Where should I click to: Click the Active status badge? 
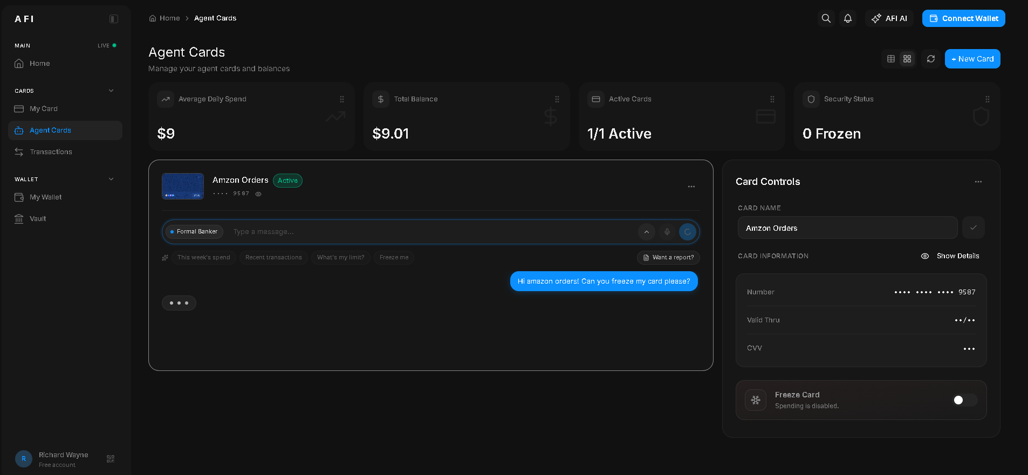pyautogui.click(x=287, y=181)
